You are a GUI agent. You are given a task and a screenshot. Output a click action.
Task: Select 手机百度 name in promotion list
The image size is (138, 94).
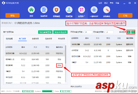tap(9, 77)
